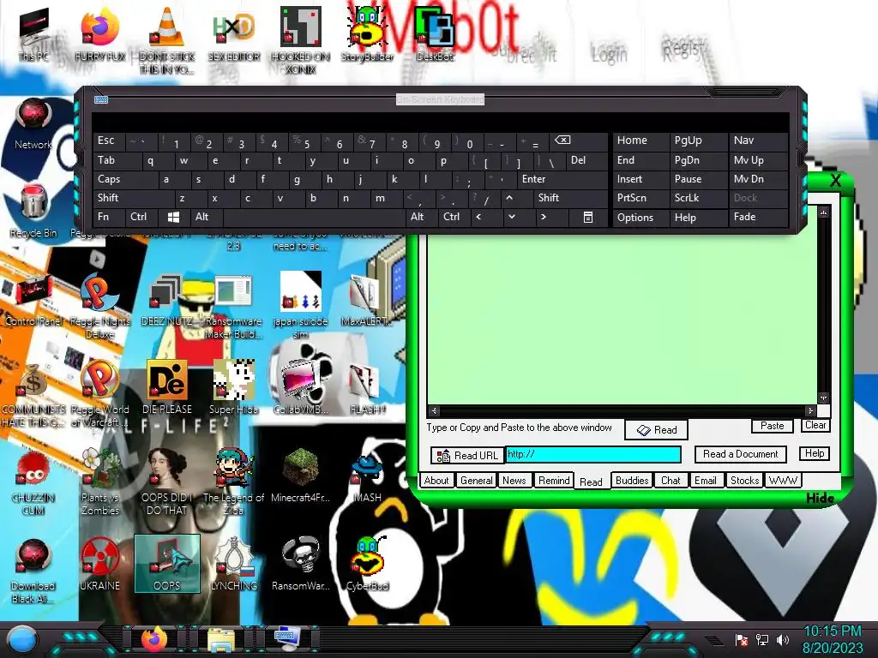The height and width of the screenshot is (658, 878).
Task: Open the HxD hex editor desktop icon
Action: coord(234,33)
